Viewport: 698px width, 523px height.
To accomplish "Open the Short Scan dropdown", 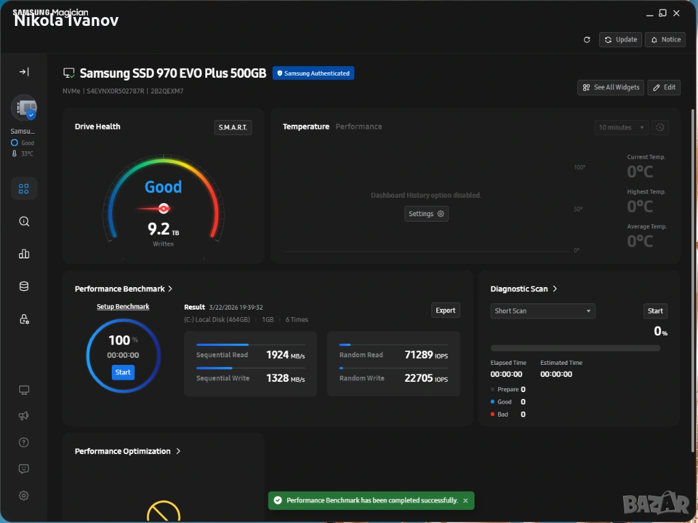I will pos(543,311).
